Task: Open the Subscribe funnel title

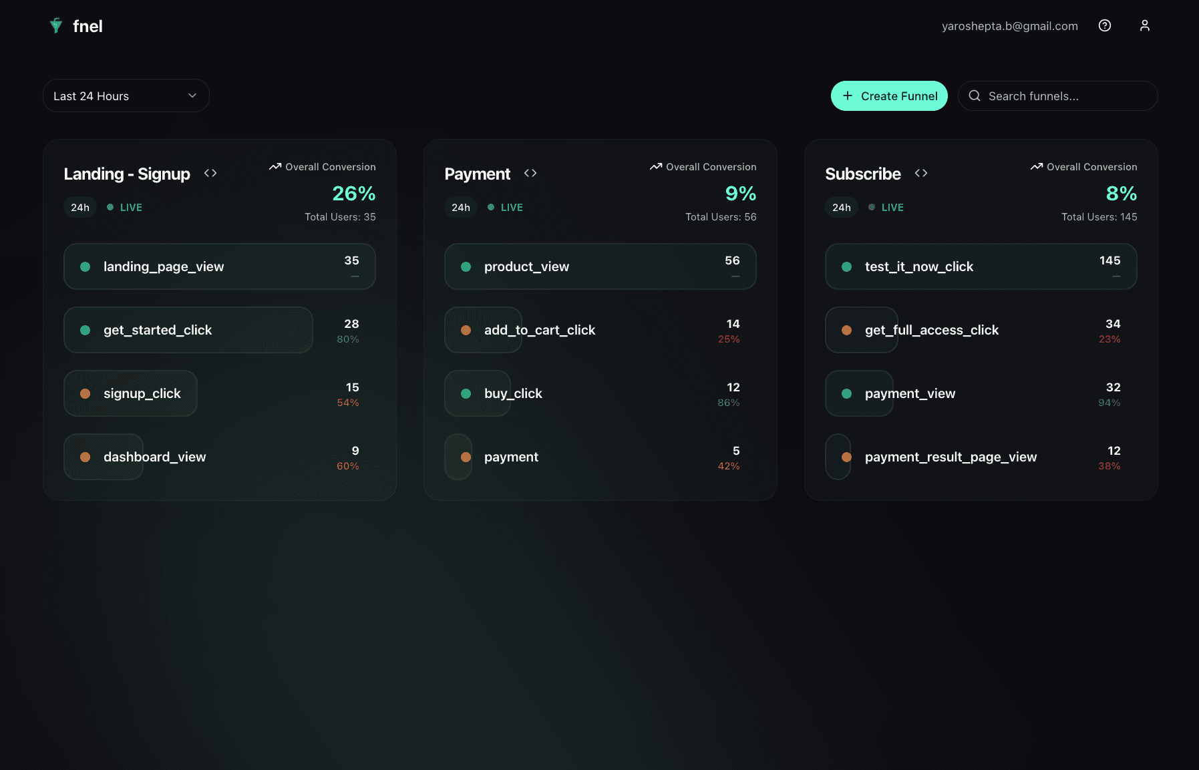Action: click(863, 174)
